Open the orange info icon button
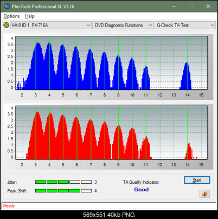218x219 pixels. coord(204,194)
